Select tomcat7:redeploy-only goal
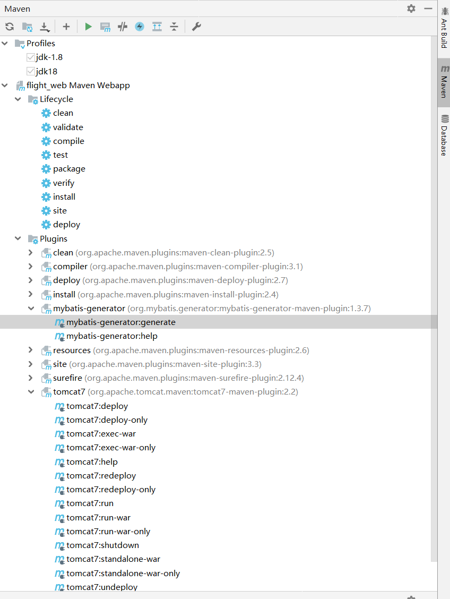 [x=111, y=490]
